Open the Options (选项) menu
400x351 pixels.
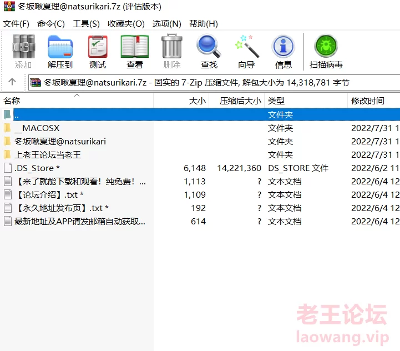click(x=167, y=24)
